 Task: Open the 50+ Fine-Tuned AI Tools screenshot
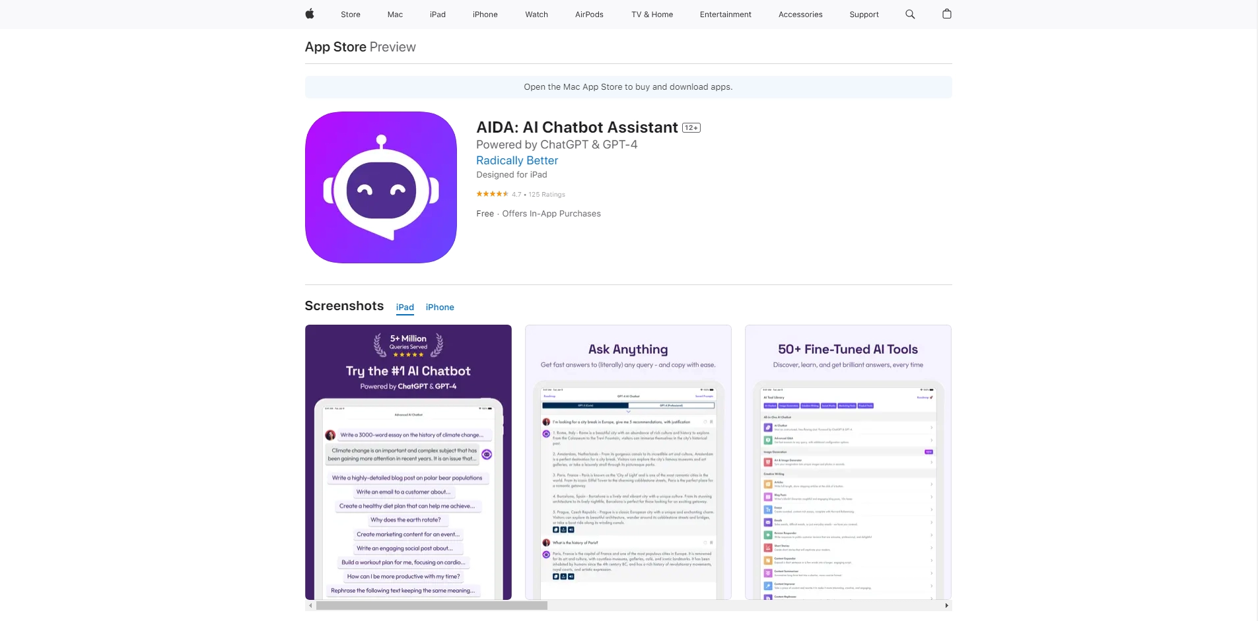[x=848, y=462]
